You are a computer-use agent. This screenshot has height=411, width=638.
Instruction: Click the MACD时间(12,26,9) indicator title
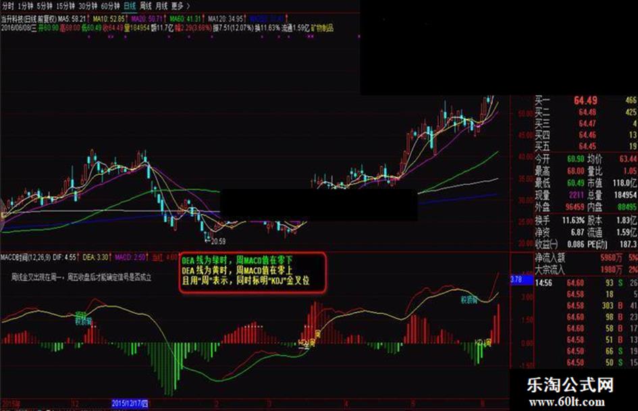[26, 257]
